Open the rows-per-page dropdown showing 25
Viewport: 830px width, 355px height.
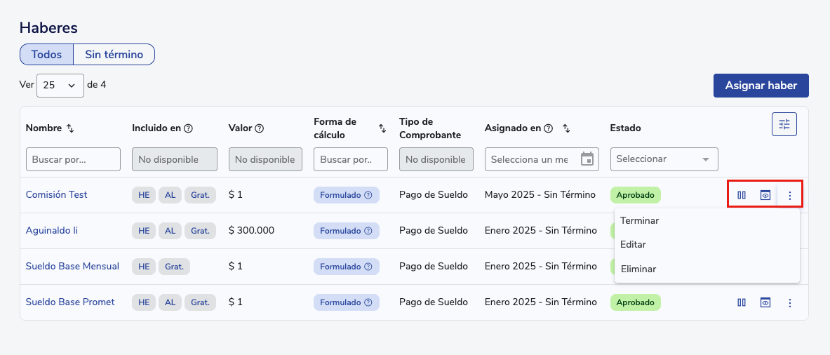[x=60, y=85]
